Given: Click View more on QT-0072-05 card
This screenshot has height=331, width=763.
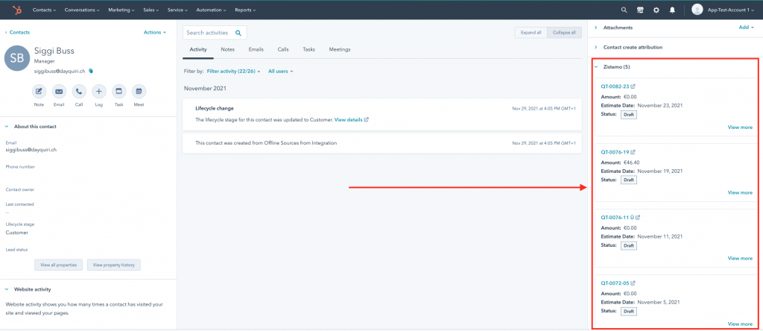Looking at the screenshot, I should click(740, 324).
